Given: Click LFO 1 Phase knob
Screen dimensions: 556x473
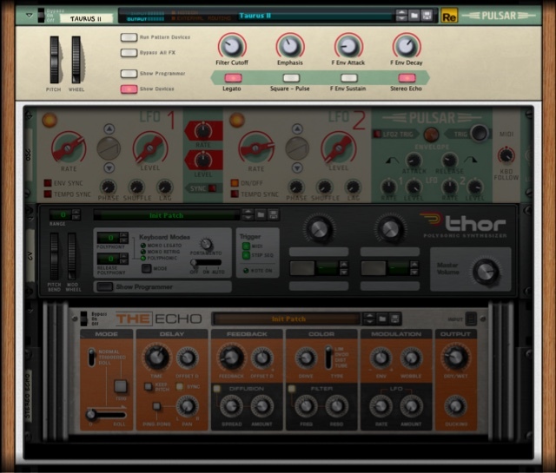Looking at the screenshot, I should [108, 187].
